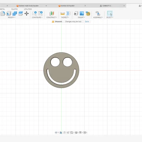
Task: Click the Display Settings monitor icon
Action: (76, 132)
